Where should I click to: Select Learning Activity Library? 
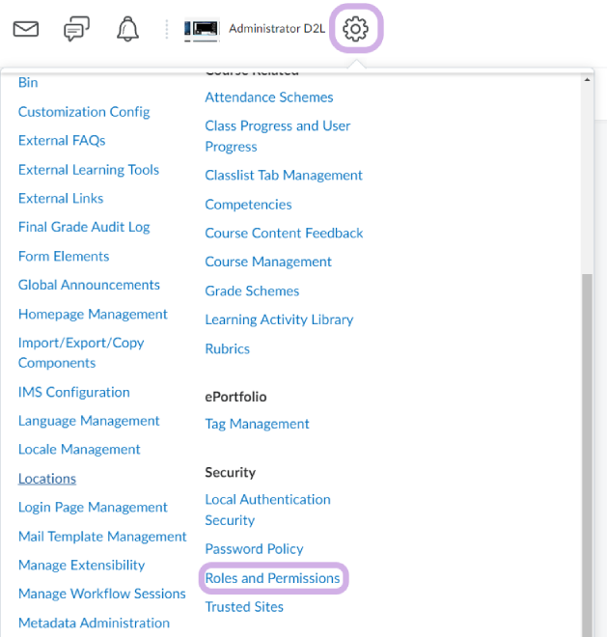(279, 319)
